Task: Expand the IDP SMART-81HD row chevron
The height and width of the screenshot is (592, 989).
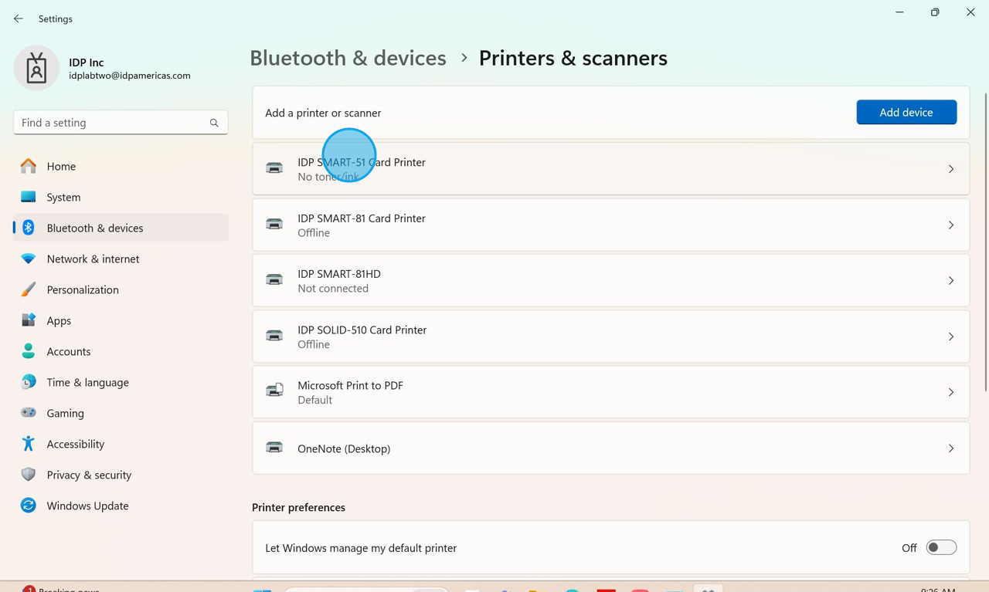Action: [951, 281]
